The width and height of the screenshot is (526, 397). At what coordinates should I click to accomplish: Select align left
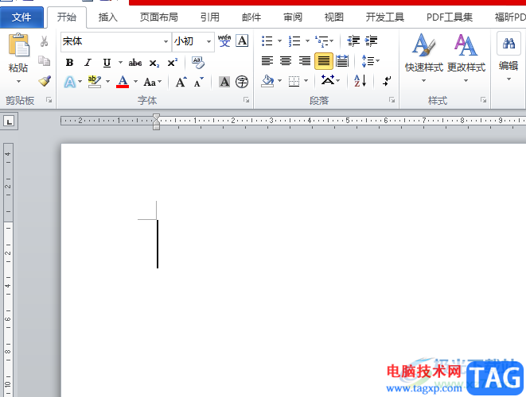tap(267, 61)
